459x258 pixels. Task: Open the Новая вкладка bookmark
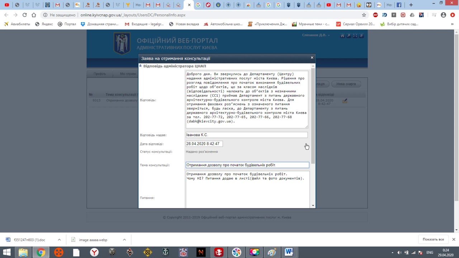point(184,24)
